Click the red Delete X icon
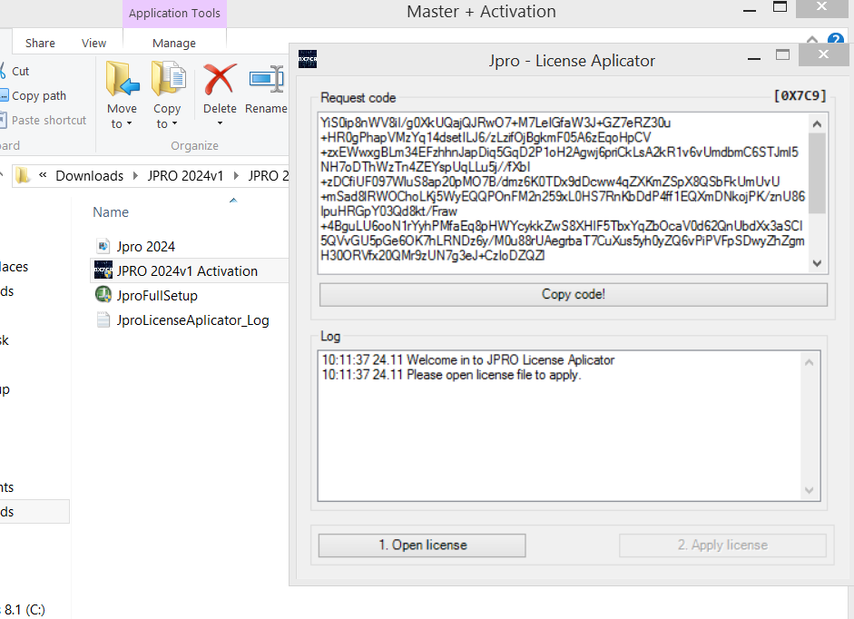Screen dimensions: 854x619 220,80
